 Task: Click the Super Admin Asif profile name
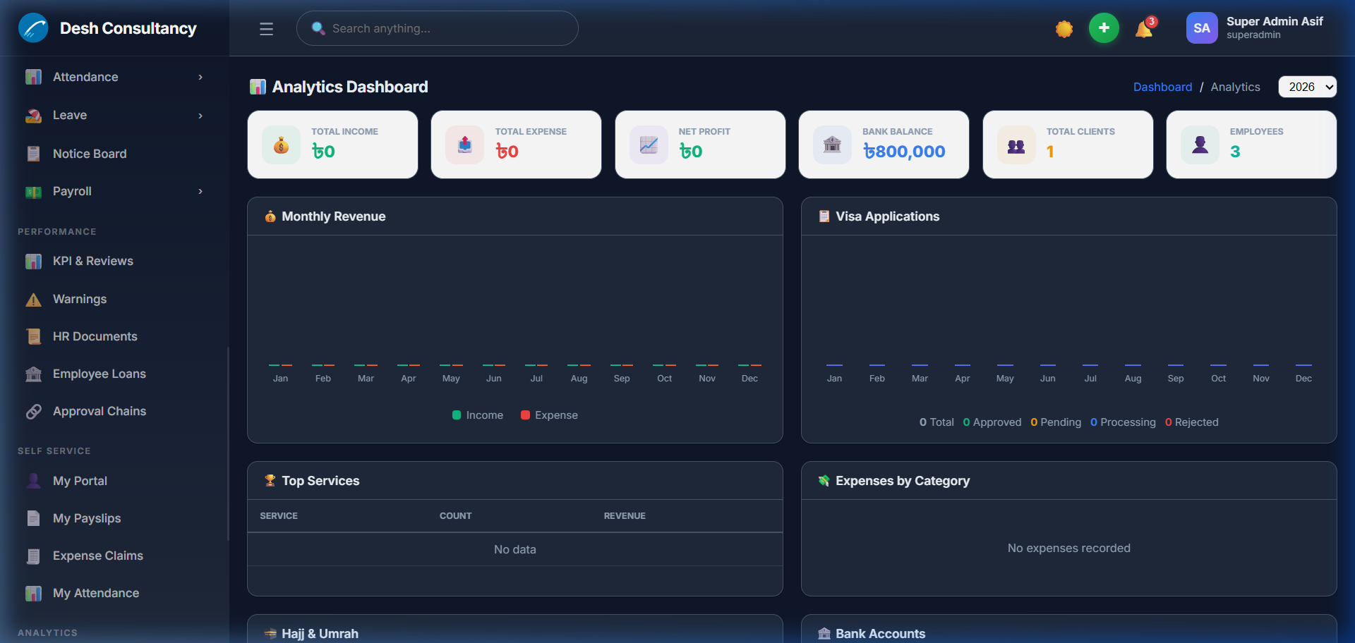pos(1275,21)
